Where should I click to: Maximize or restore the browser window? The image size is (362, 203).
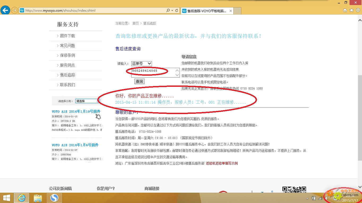pos(346,2)
